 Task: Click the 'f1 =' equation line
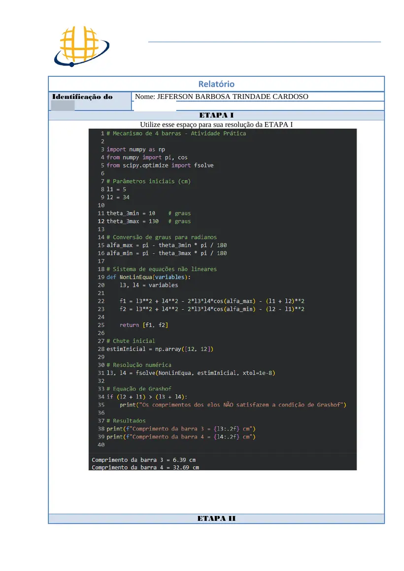click(212, 302)
